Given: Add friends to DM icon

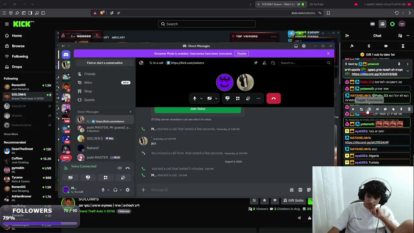Looking at the screenshot, I should tap(264, 63).
